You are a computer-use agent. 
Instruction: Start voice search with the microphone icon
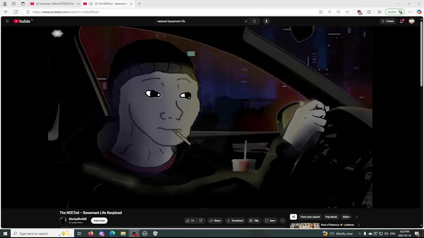pos(266,21)
